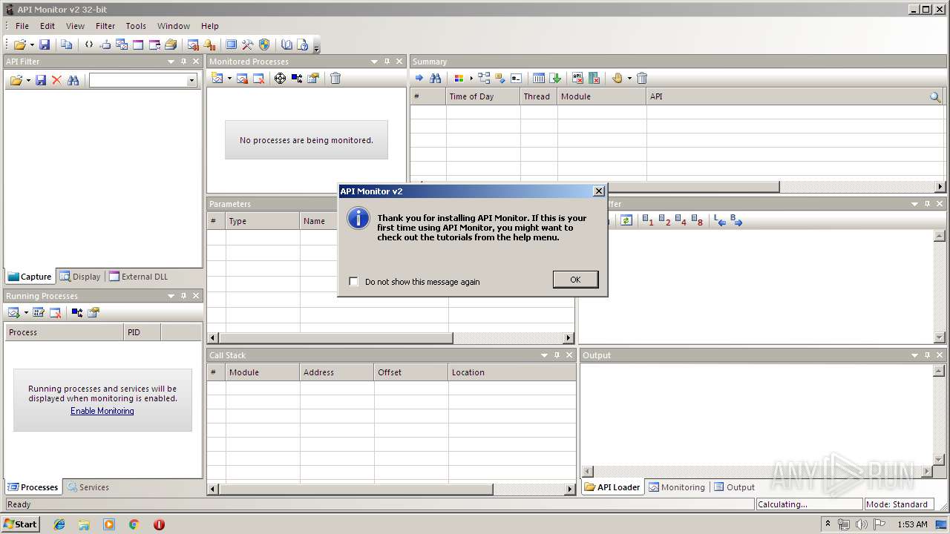
Task: Click the curly braces icon in main toolbar
Action: pyautogui.click(x=89, y=45)
